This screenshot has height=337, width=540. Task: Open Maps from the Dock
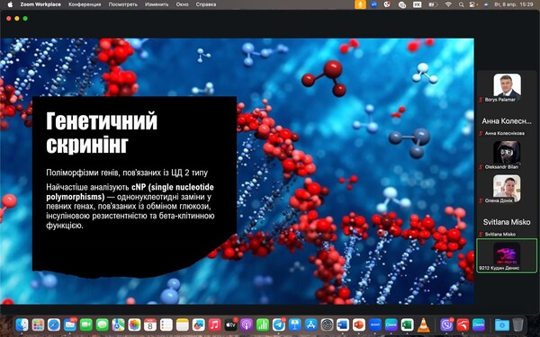(x=118, y=324)
